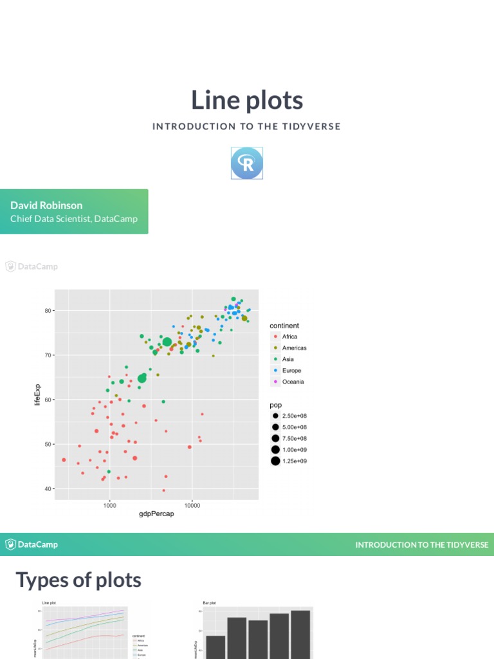Click the gray DataCamp watermark logo
The height and width of the screenshot is (659, 494).
coord(32,266)
